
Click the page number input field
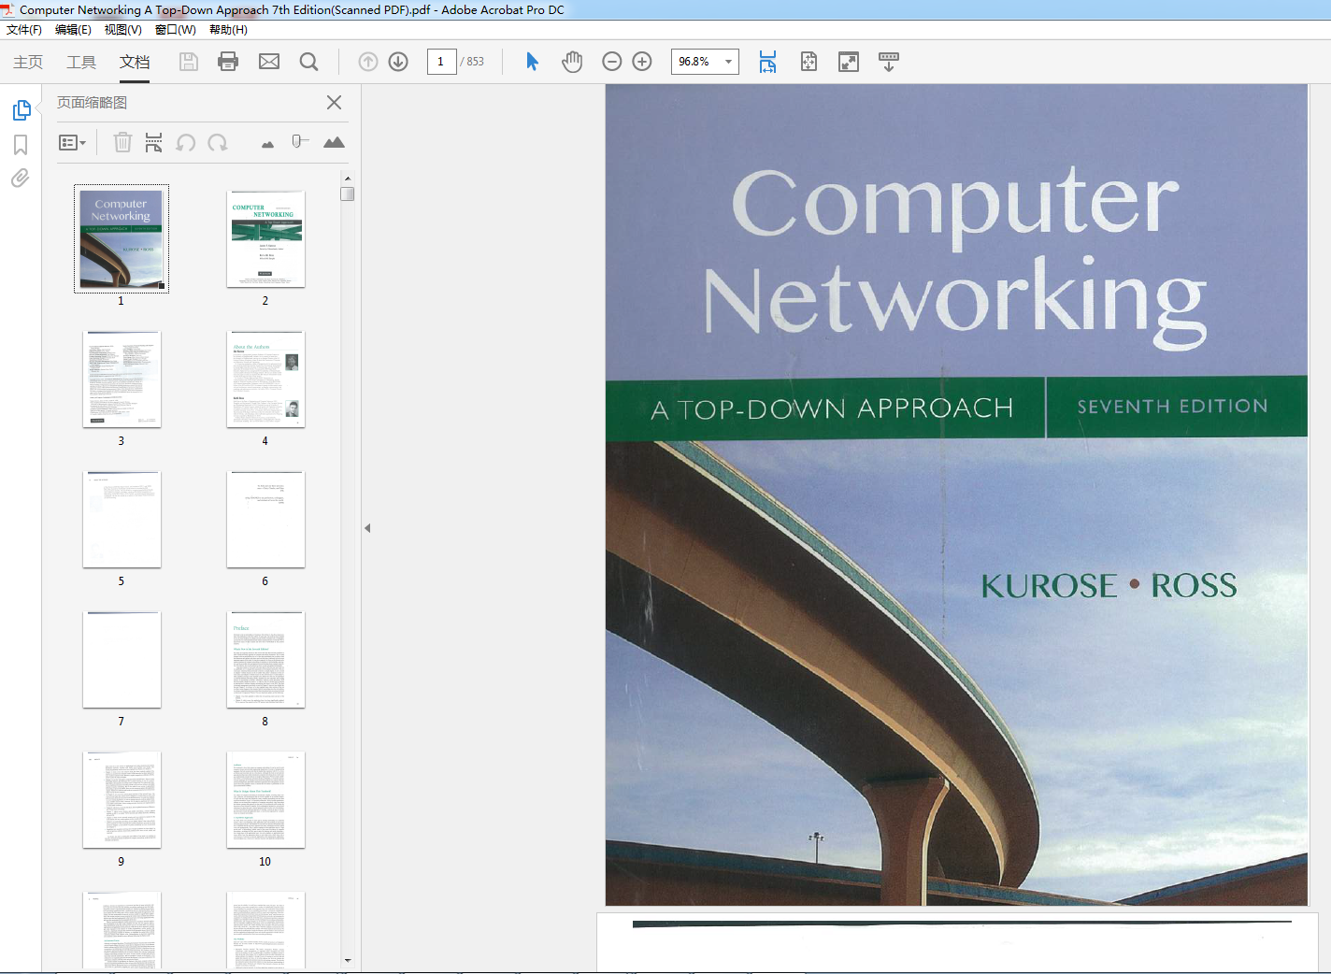[441, 62]
